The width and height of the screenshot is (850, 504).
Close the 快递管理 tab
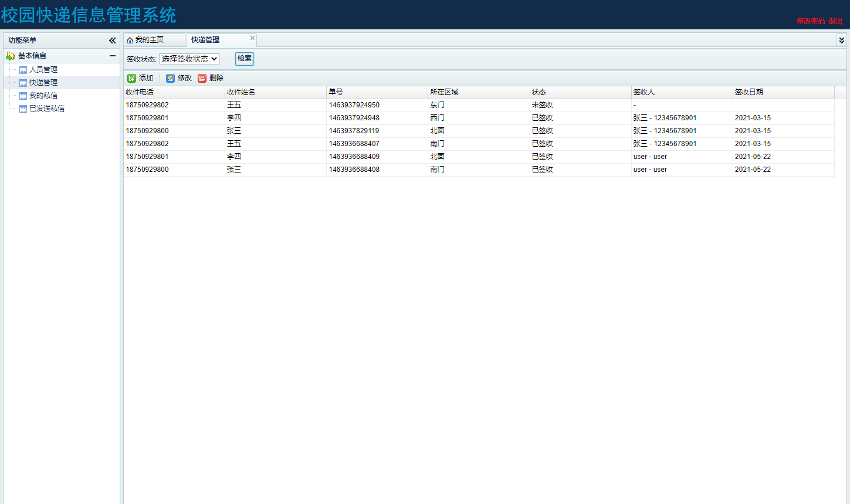click(x=252, y=38)
